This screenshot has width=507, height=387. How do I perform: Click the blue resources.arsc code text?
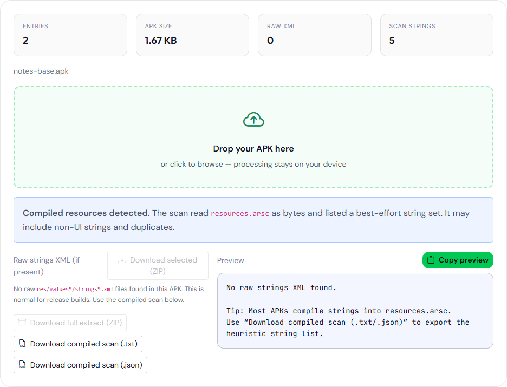[x=240, y=214]
